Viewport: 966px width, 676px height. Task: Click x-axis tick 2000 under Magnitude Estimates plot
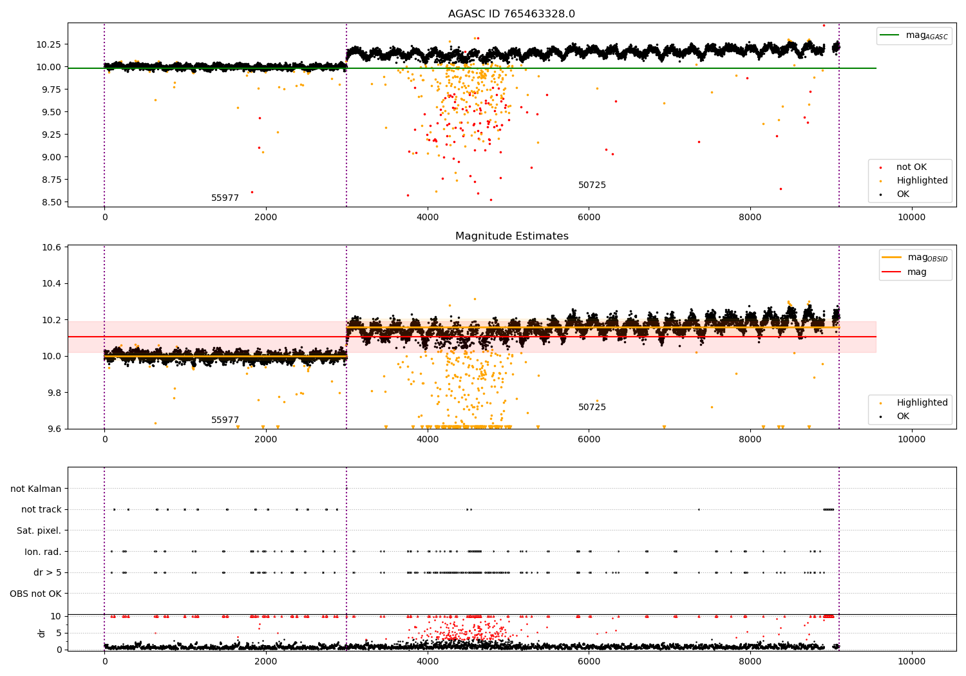(266, 440)
